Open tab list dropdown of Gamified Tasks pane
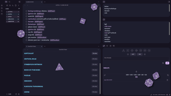171x96 pixels. tap(99, 46)
